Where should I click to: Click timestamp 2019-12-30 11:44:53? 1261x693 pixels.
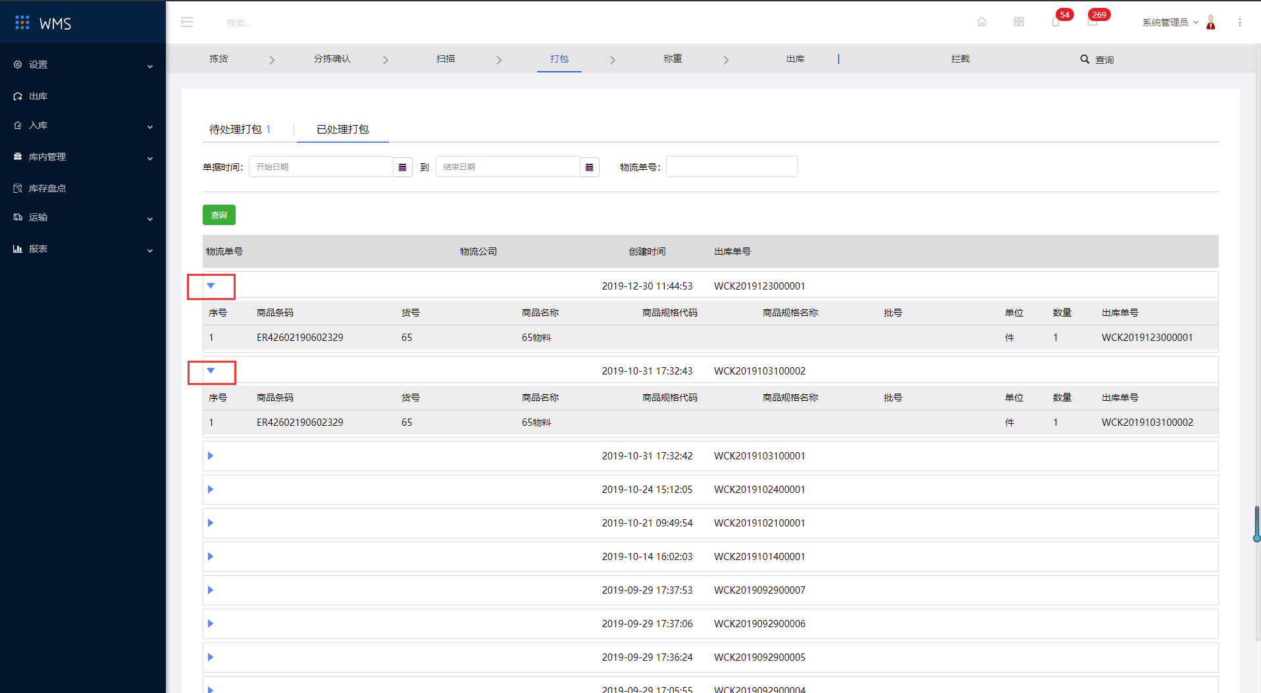click(647, 286)
